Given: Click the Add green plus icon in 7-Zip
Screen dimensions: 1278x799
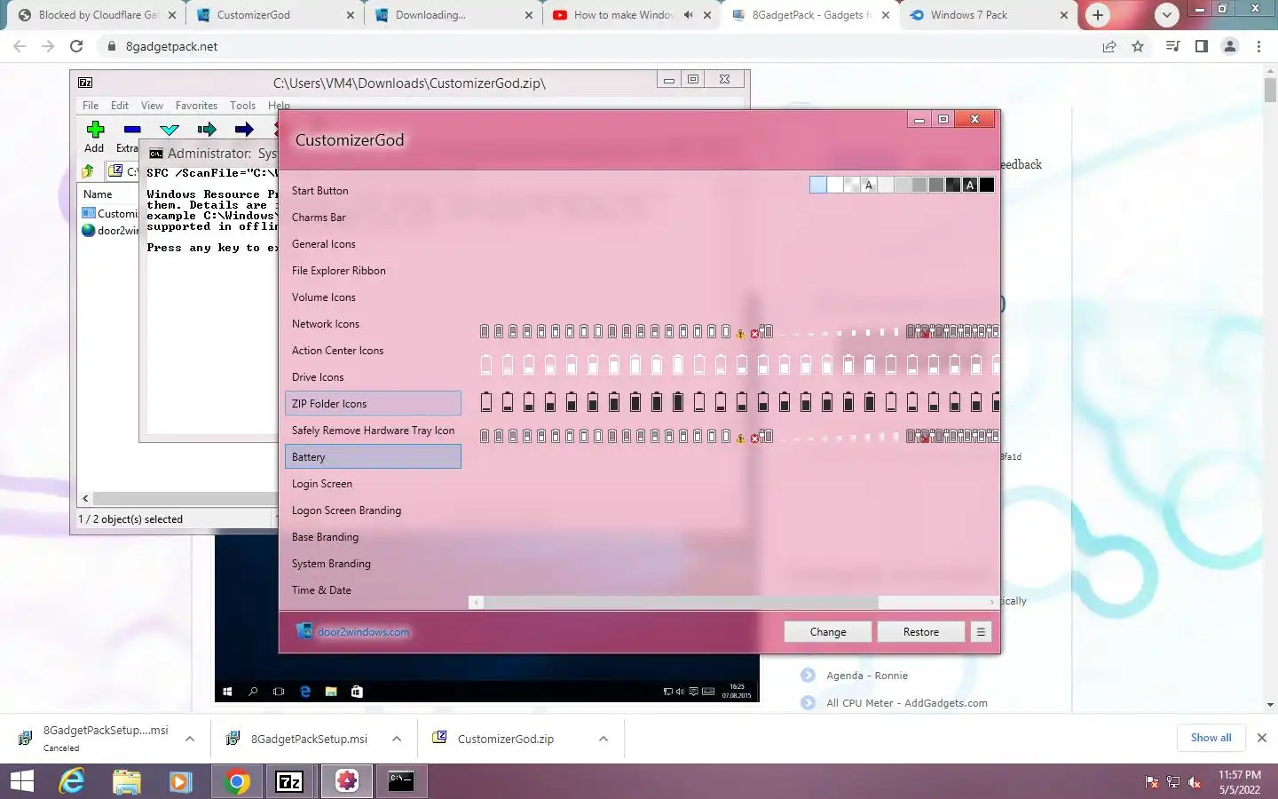Looking at the screenshot, I should point(95,130).
